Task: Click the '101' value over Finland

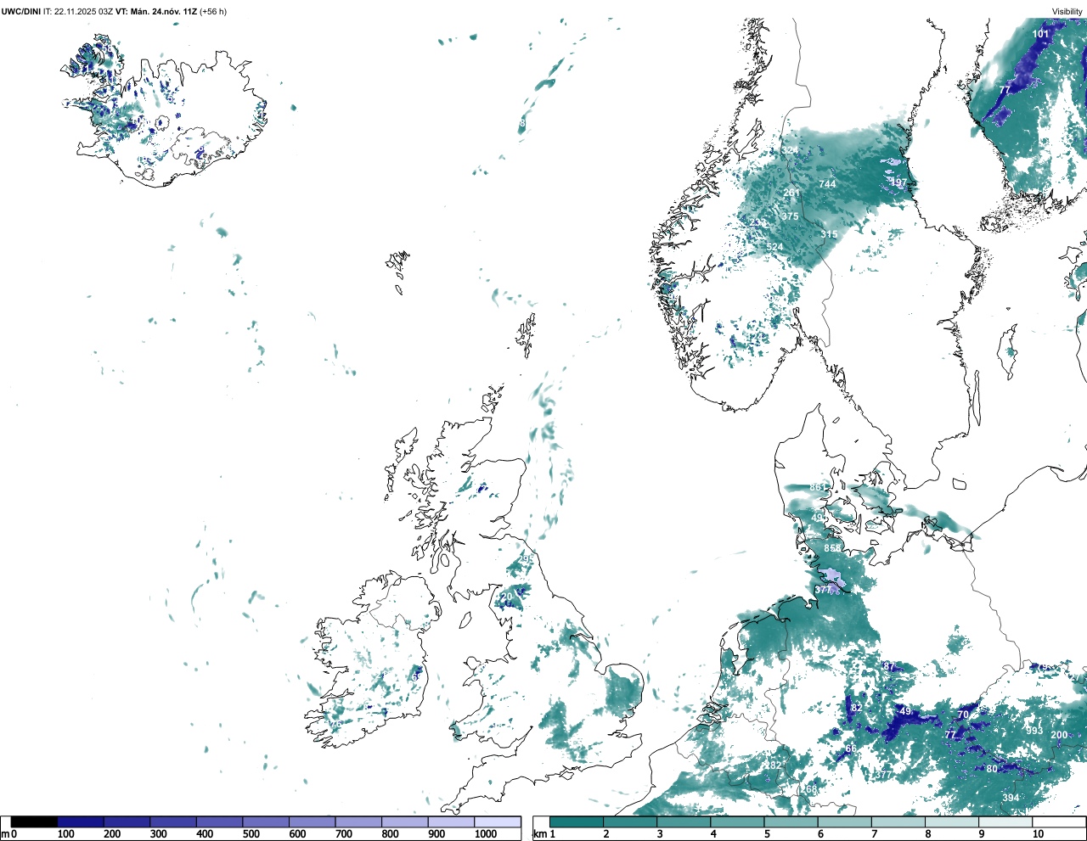Action: (1040, 34)
